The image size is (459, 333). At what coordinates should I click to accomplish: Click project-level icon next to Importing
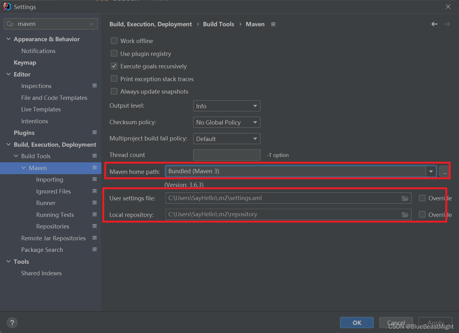pos(95,179)
